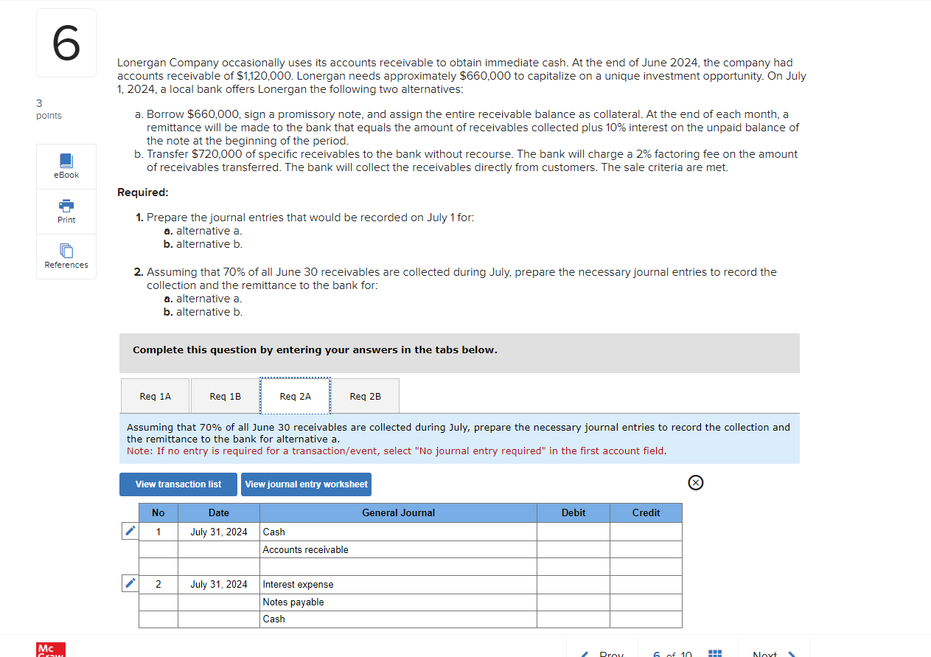Click the Date column header
Viewport: 931px width, 657px height.
pos(219,512)
